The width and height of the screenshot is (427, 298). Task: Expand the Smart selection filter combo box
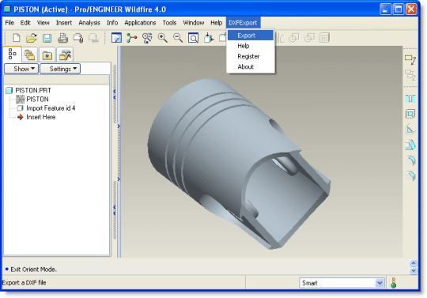[x=342, y=283]
